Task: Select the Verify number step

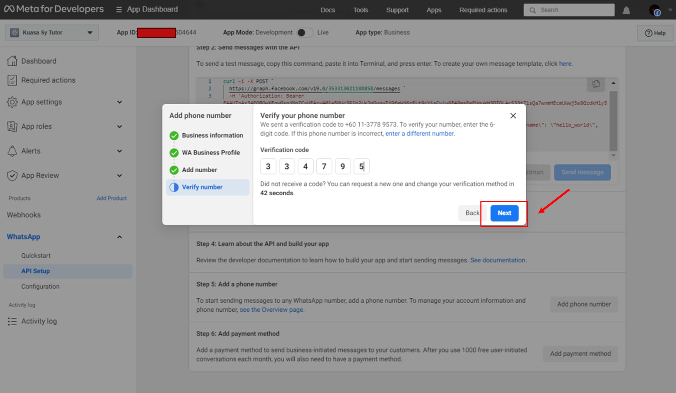Action: pyautogui.click(x=202, y=187)
